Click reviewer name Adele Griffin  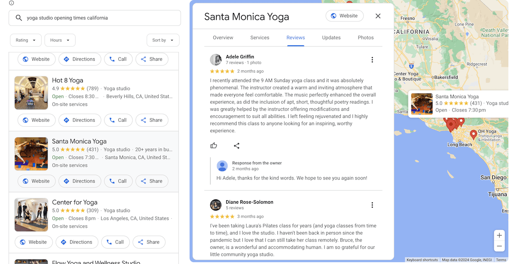240,57
